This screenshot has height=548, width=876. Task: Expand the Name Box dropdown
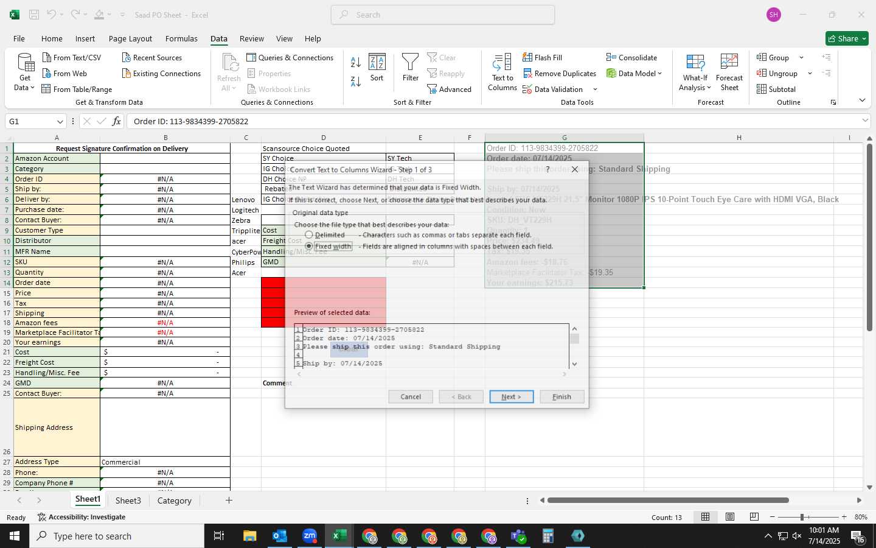(x=60, y=121)
